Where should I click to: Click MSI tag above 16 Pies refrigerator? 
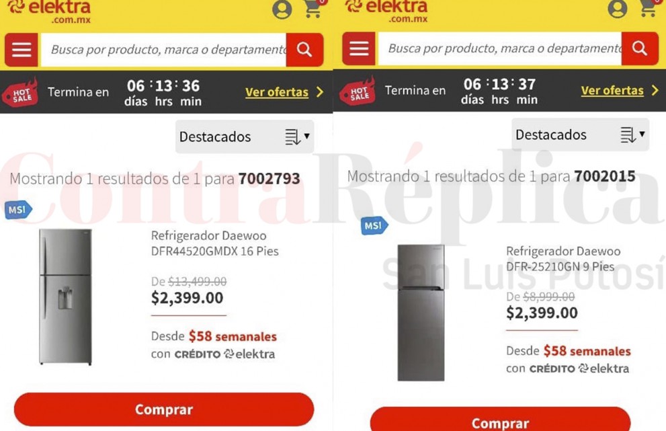(x=18, y=210)
